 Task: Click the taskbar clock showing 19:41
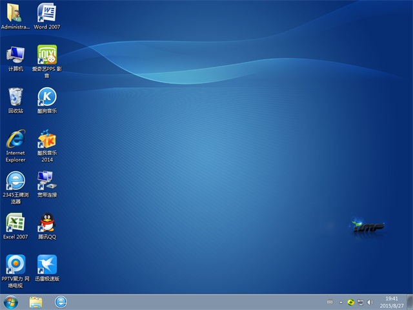coord(391,302)
